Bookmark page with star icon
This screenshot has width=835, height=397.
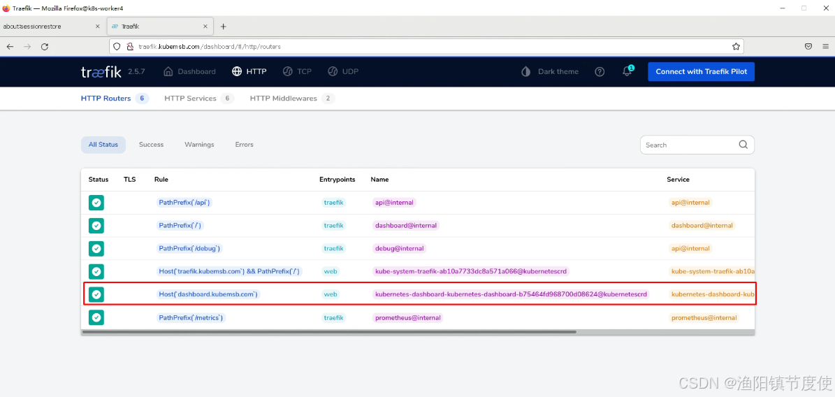pyautogui.click(x=736, y=46)
